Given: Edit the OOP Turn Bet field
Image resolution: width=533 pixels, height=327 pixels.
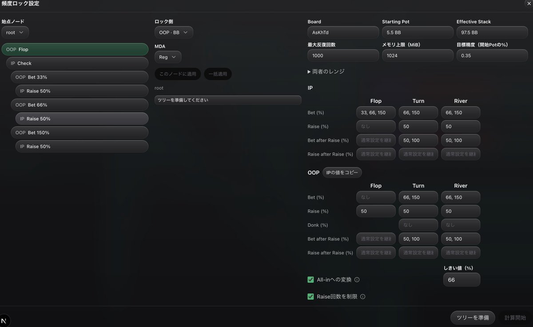Looking at the screenshot, I should tap(418, 197).
